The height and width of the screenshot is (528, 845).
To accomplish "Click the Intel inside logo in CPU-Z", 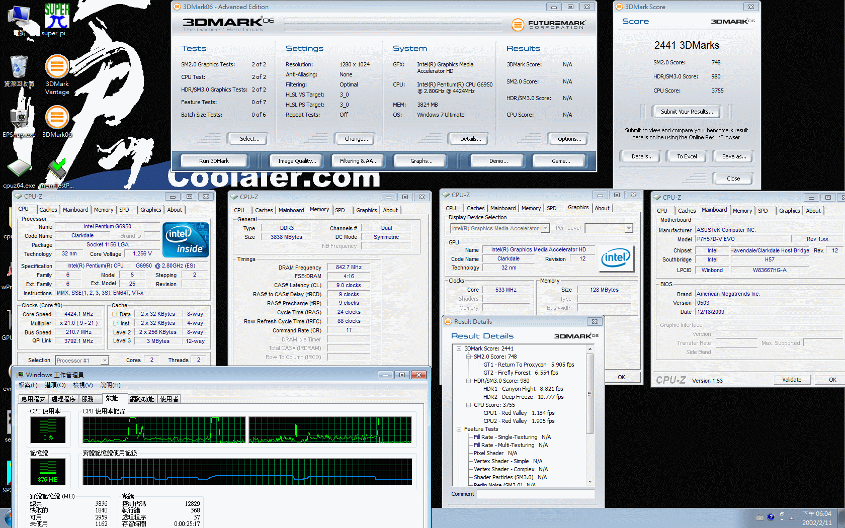I will click(x=186, y=240).
